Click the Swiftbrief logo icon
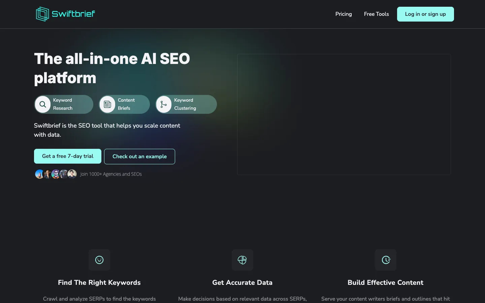Viewport: 485px width, 303px height. coord(42,14)
